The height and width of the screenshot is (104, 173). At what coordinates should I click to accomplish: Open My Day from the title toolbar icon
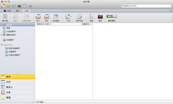coord(25,6)
